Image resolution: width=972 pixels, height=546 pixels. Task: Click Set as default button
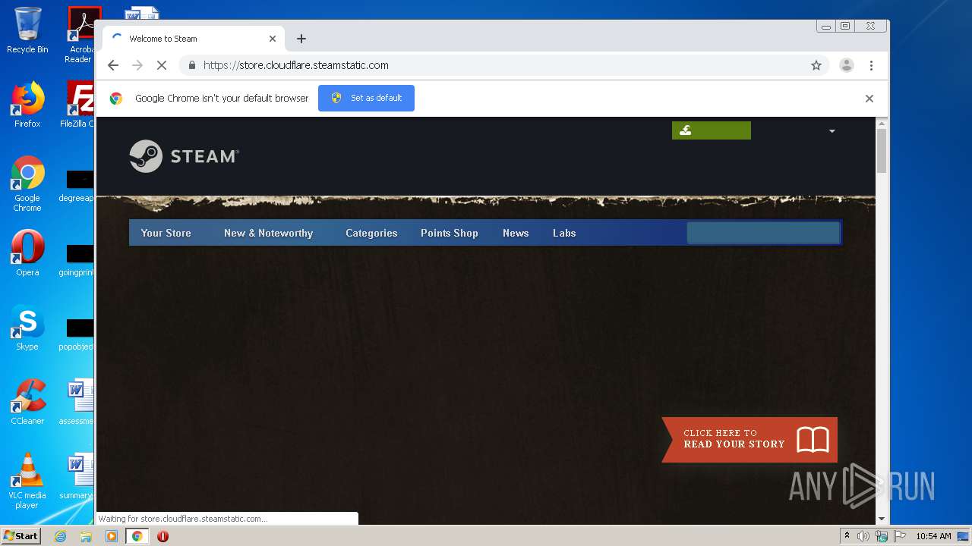[366, 98]
